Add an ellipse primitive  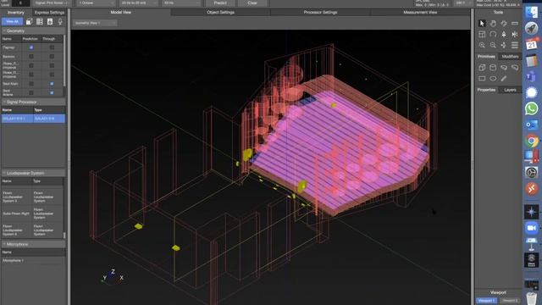tap(493, 79)
